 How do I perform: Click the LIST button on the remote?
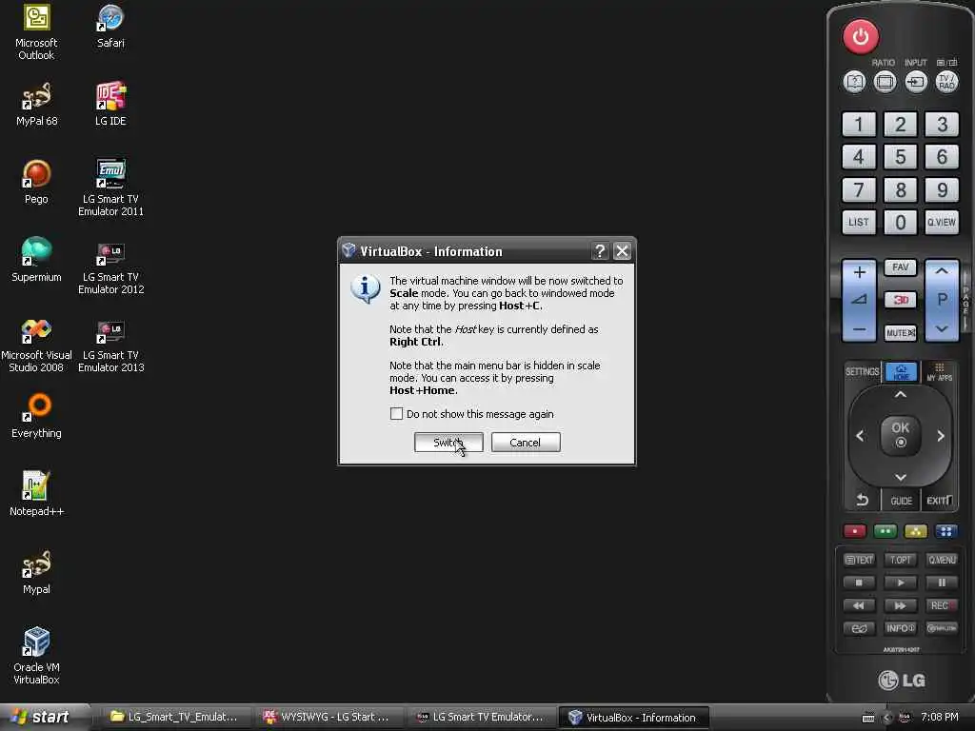coord(859,222)
